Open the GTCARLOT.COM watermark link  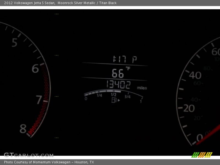tap(29, 155)
